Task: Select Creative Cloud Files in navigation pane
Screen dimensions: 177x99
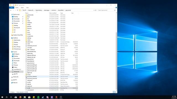Action: point(18,35)
